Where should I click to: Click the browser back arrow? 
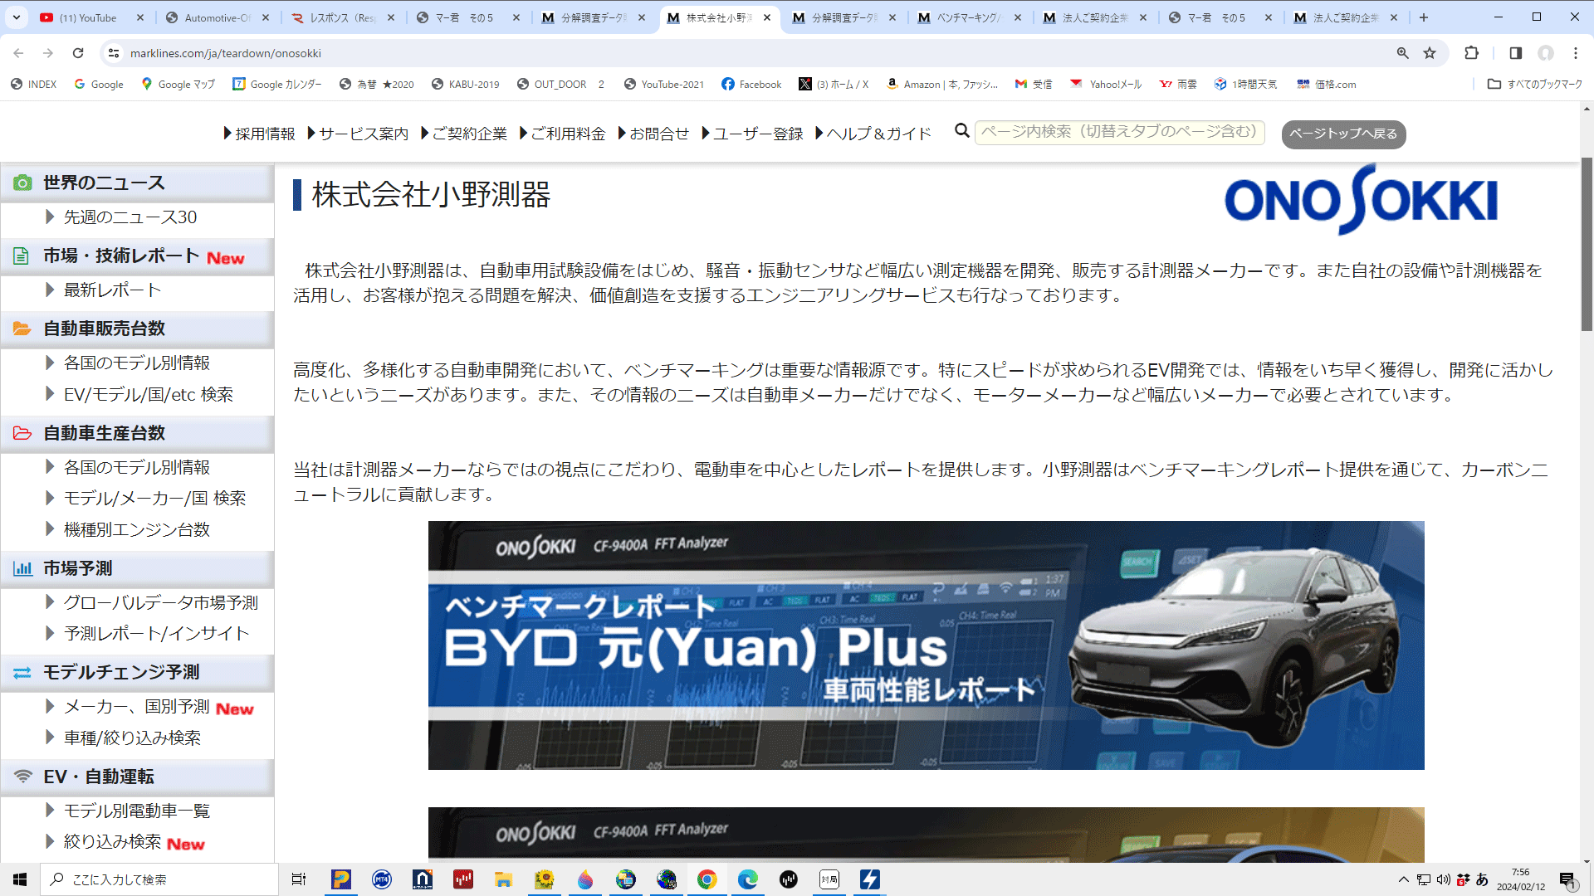pos(18,53)
